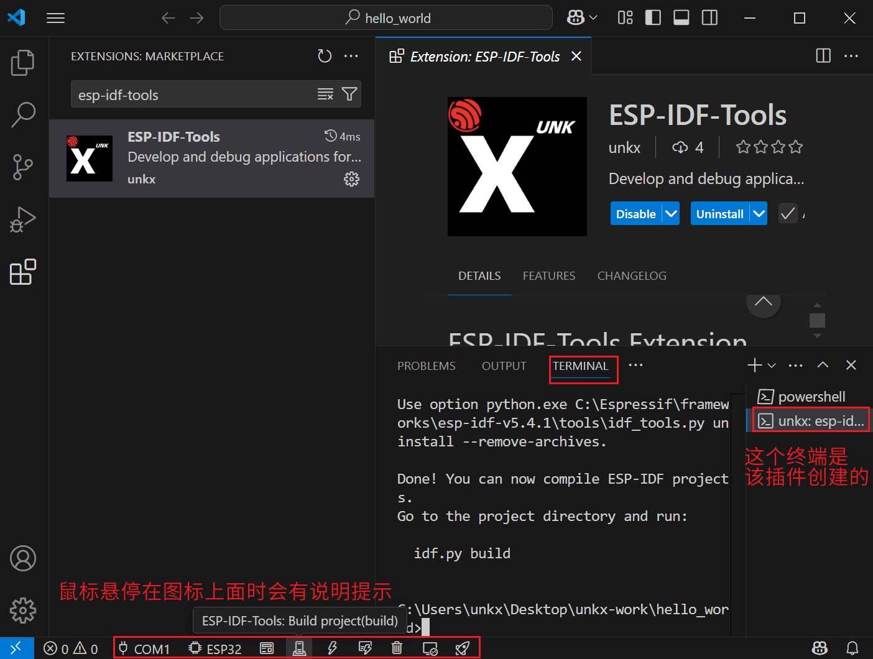Viewport: 873px width, 659px height.
Task: Open the OUTPUT panel tab
Action: pos(504,366)
